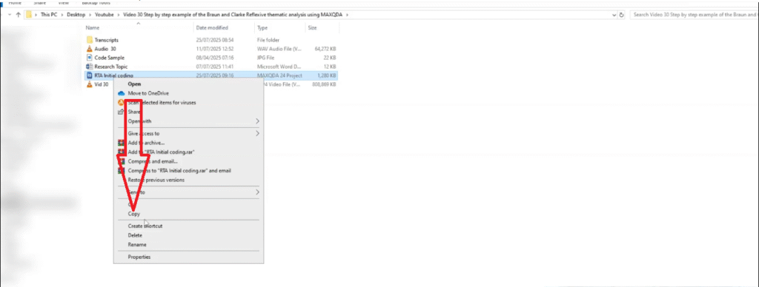Sort files by the Name column header
The width and height of the screenshot is (759, 287).
tap(93, 28)
